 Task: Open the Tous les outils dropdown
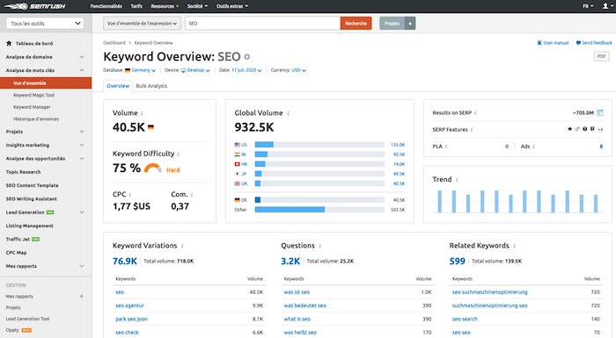(x=45, y=24)
